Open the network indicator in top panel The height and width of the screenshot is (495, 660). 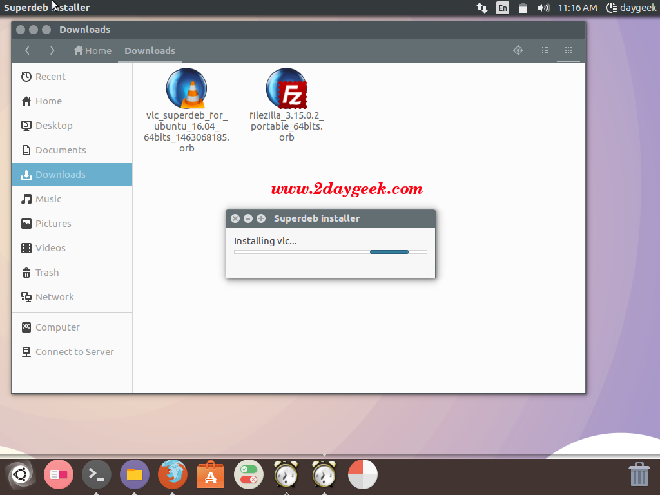point(482,8)
